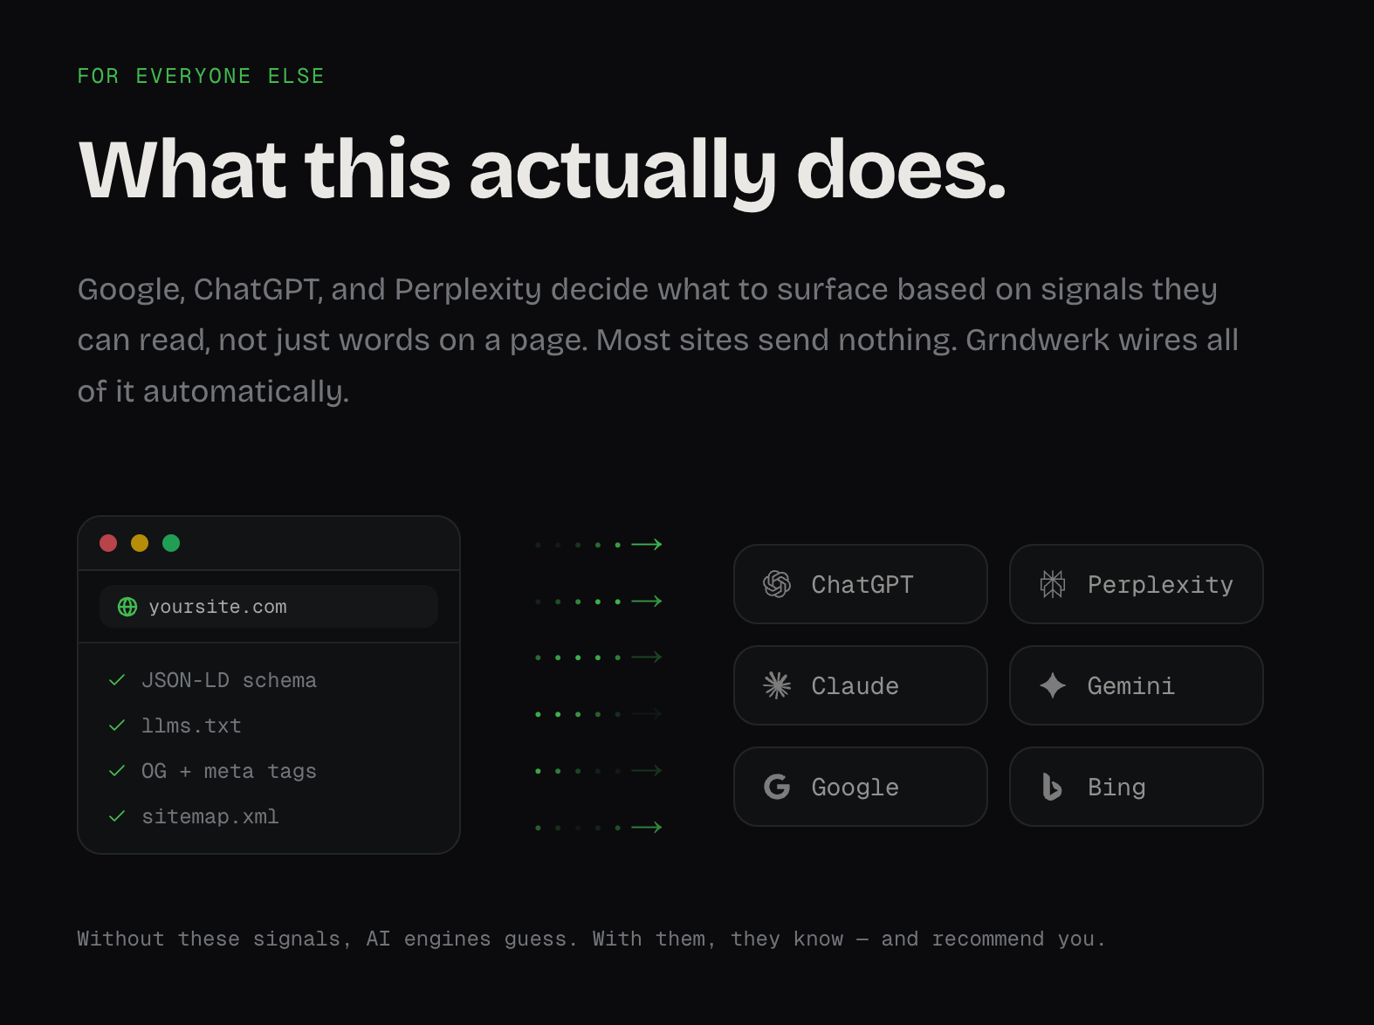Image resolution: width=1374 pixels, height=1025 pixels.
Task: Click the paragraph starting 'Google, ChatGPT, and Perplexity'
Action: [x=658, y=340]
